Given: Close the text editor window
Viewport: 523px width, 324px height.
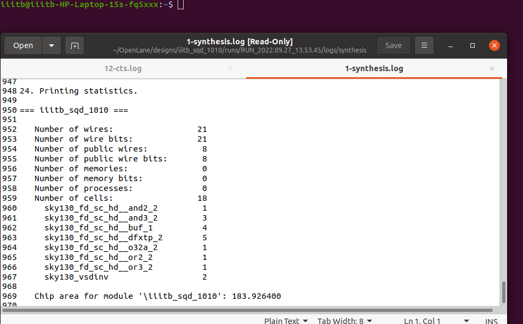Looking at the screenshot, I should click(x=494, y=45).
